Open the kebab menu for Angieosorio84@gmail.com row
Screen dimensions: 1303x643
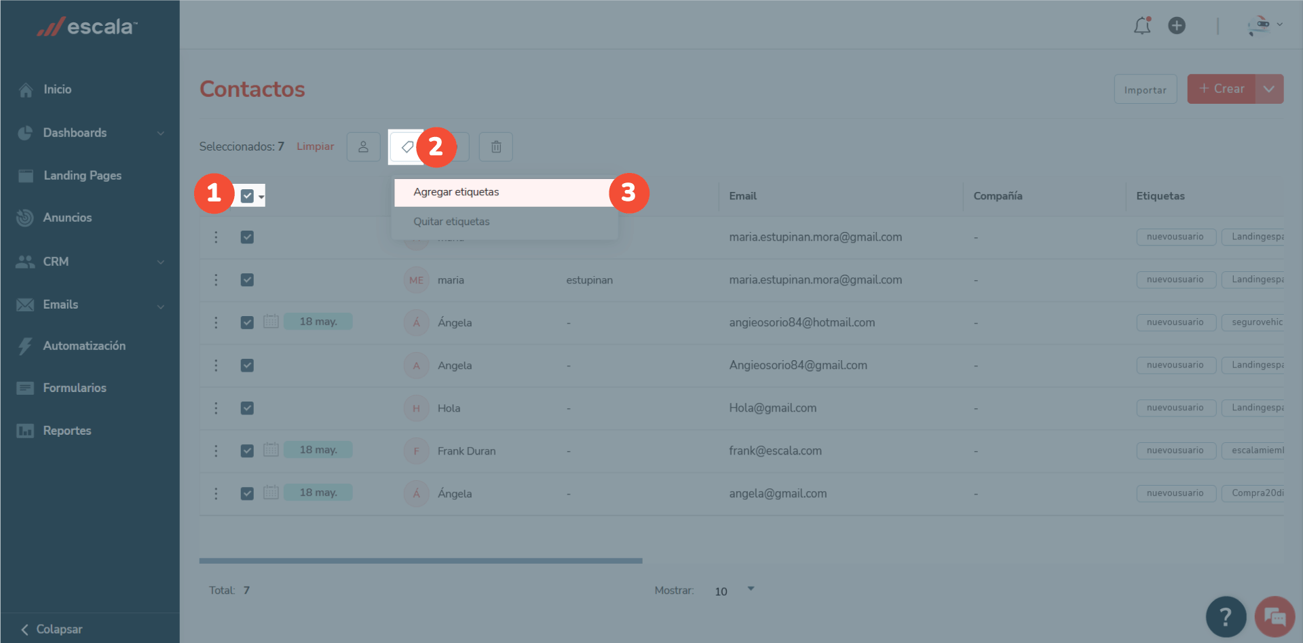216,366
